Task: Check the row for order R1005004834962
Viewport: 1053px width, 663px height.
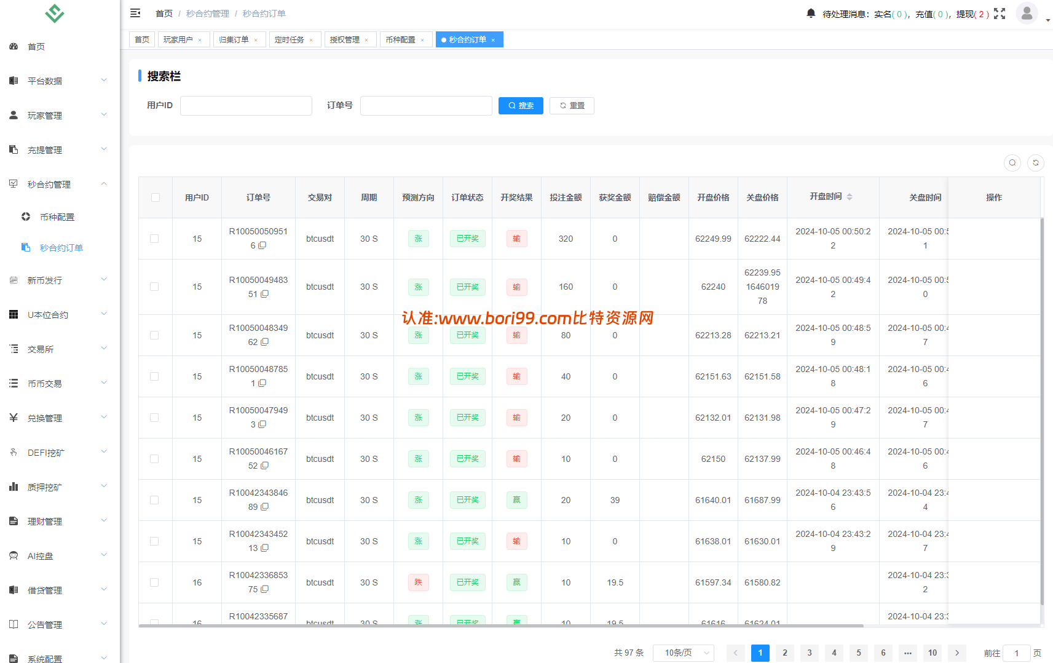Action: (x=154, y=335)
